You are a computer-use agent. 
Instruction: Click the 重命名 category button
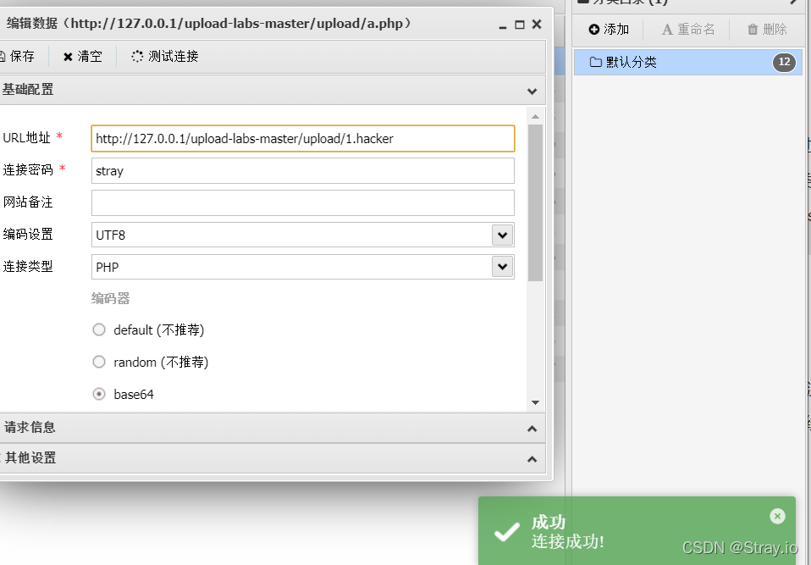(688, 30)
